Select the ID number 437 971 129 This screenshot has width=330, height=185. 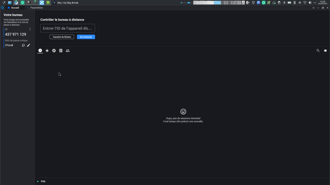click(x=15, y=34)
